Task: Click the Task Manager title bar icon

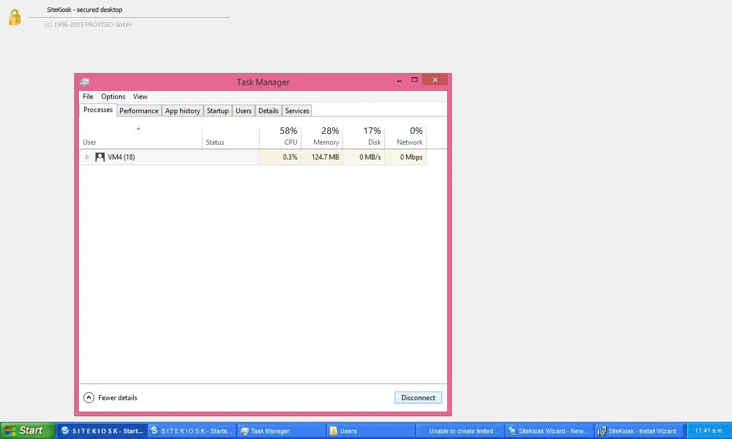Action: coord(85,82)
